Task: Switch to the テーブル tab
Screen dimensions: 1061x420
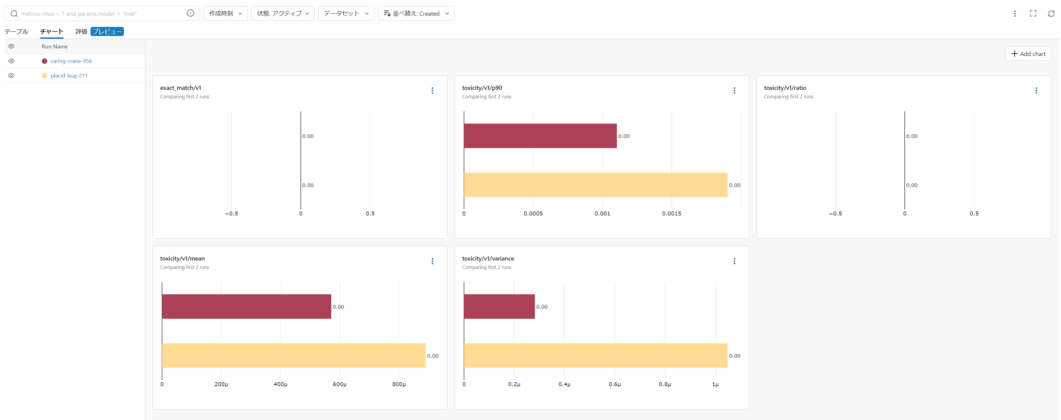Action: [x=16, y=32]
